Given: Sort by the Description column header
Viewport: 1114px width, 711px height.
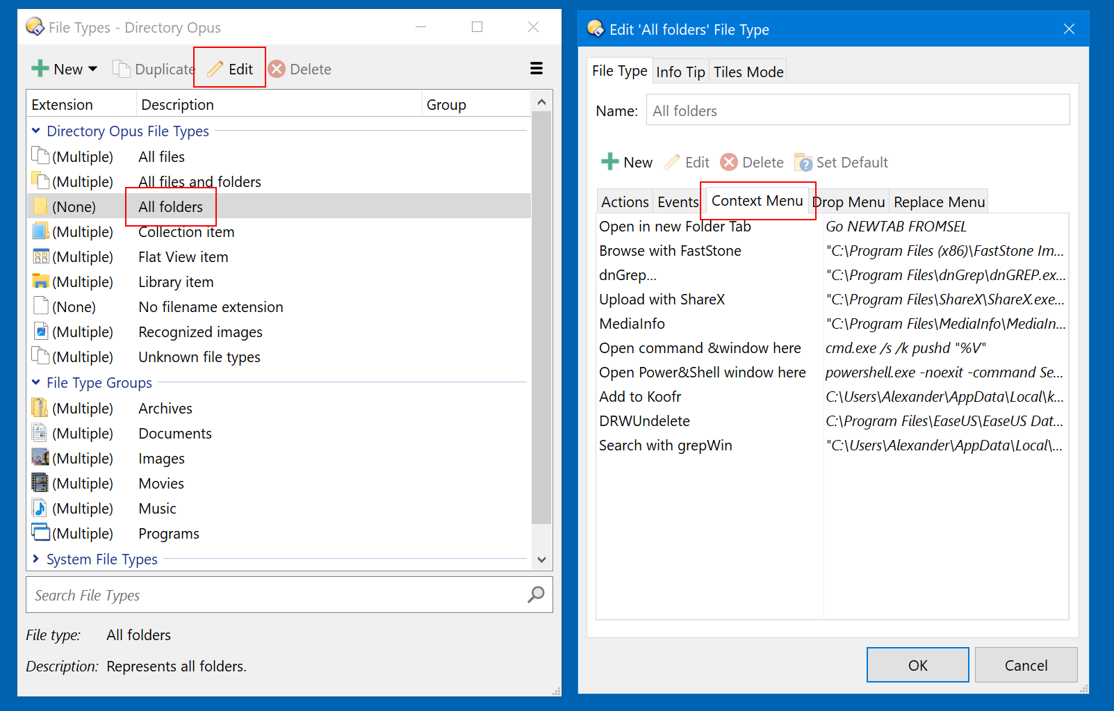Looking at the screenshot, I should click(x=279, y=104).
